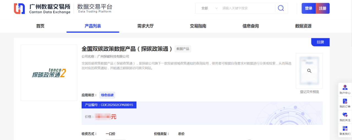
Task: Open the 登记文件预览 thumbnail
Action: click(x=309, y=71)
